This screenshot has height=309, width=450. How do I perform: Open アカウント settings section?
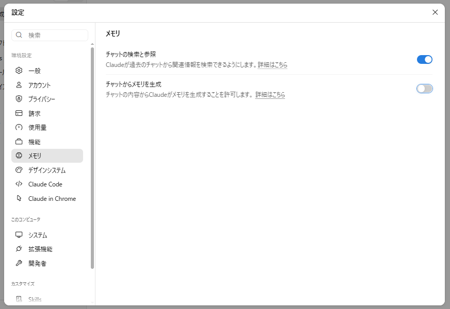pos(47,85)
